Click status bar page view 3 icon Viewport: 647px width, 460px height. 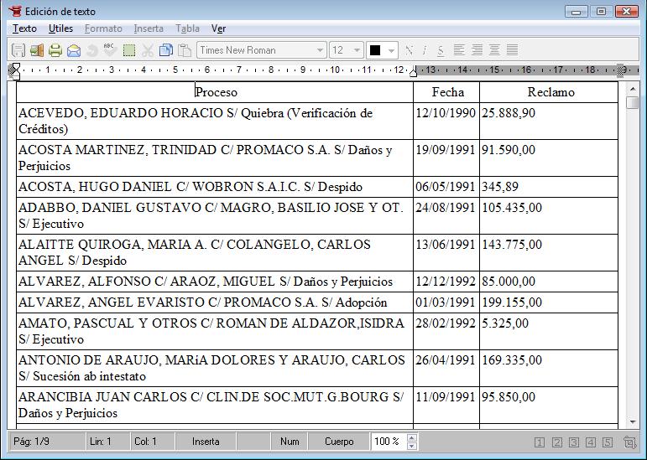click(573, 442)
